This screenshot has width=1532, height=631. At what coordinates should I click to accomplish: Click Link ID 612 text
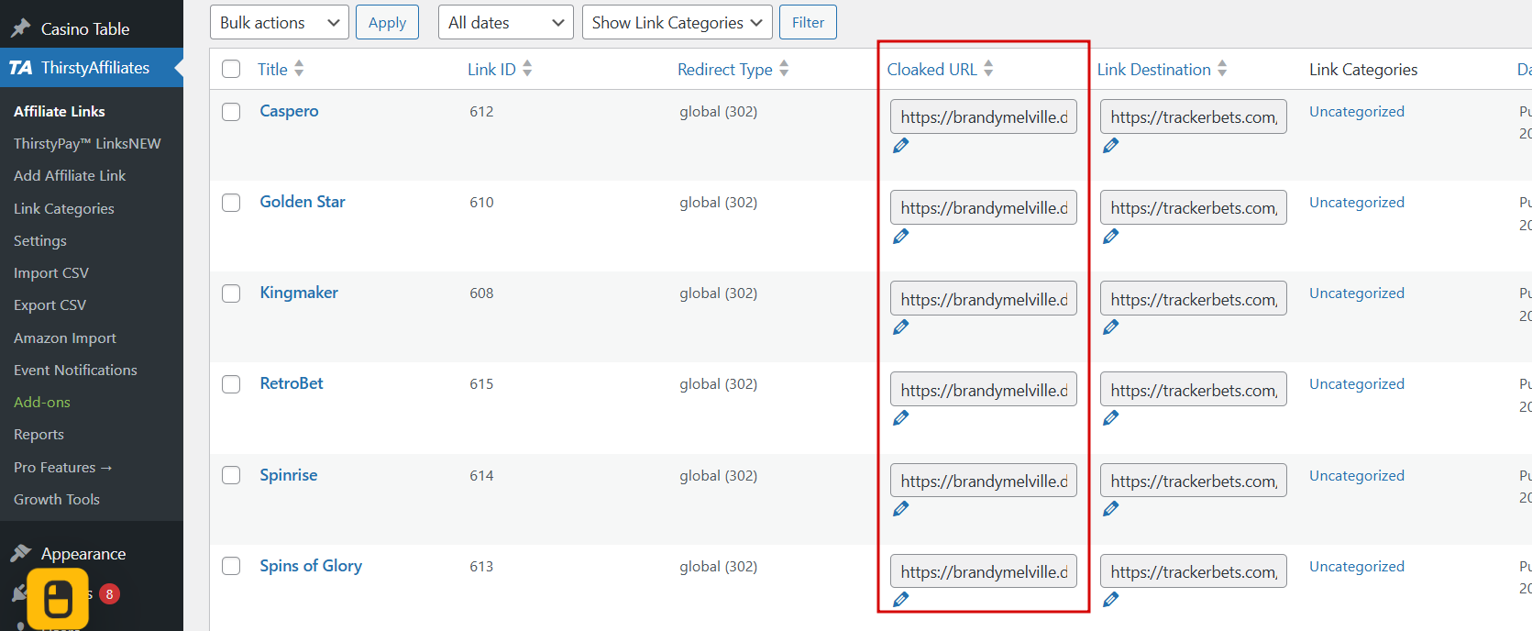pos(481,112)
